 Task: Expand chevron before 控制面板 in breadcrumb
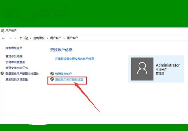(x=30, y=38)
